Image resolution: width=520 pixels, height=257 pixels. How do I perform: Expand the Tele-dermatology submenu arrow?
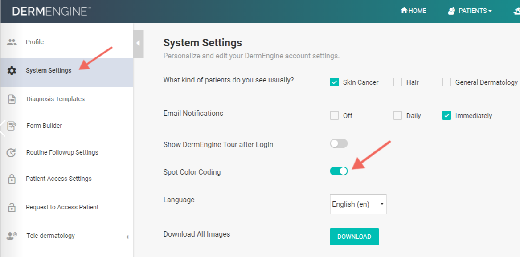(x=127, y=237)
